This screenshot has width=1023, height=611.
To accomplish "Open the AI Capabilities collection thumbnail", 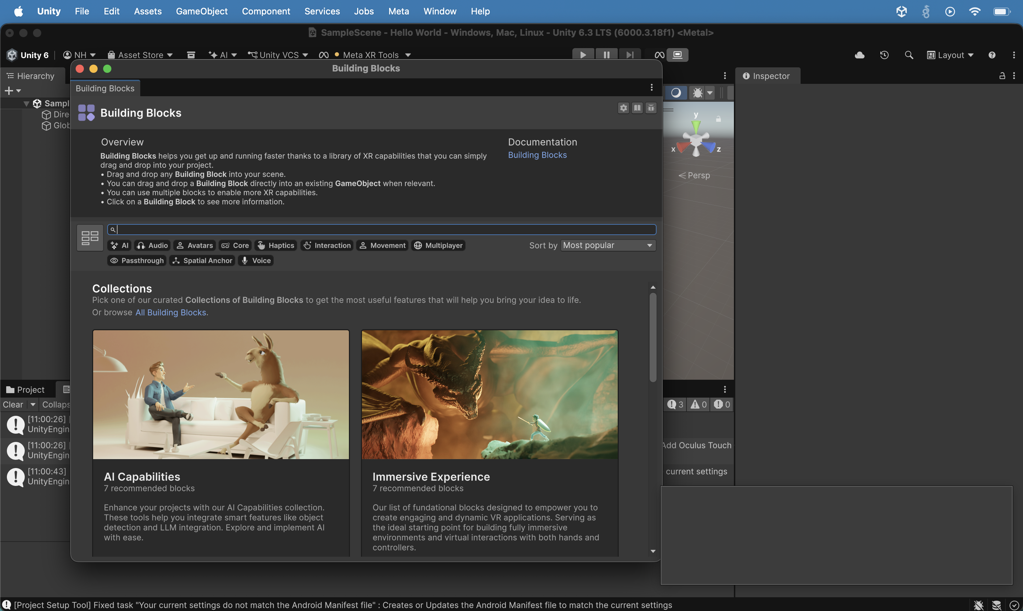I will point(221,395).
